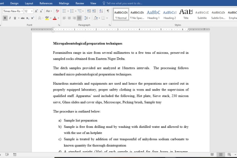Apply Text Effects and Typography
237x158 pixels.
pos(39,18)
